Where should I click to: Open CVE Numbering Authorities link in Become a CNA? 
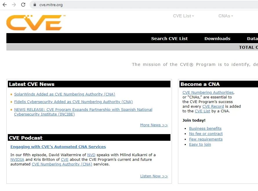coord(208,92)
